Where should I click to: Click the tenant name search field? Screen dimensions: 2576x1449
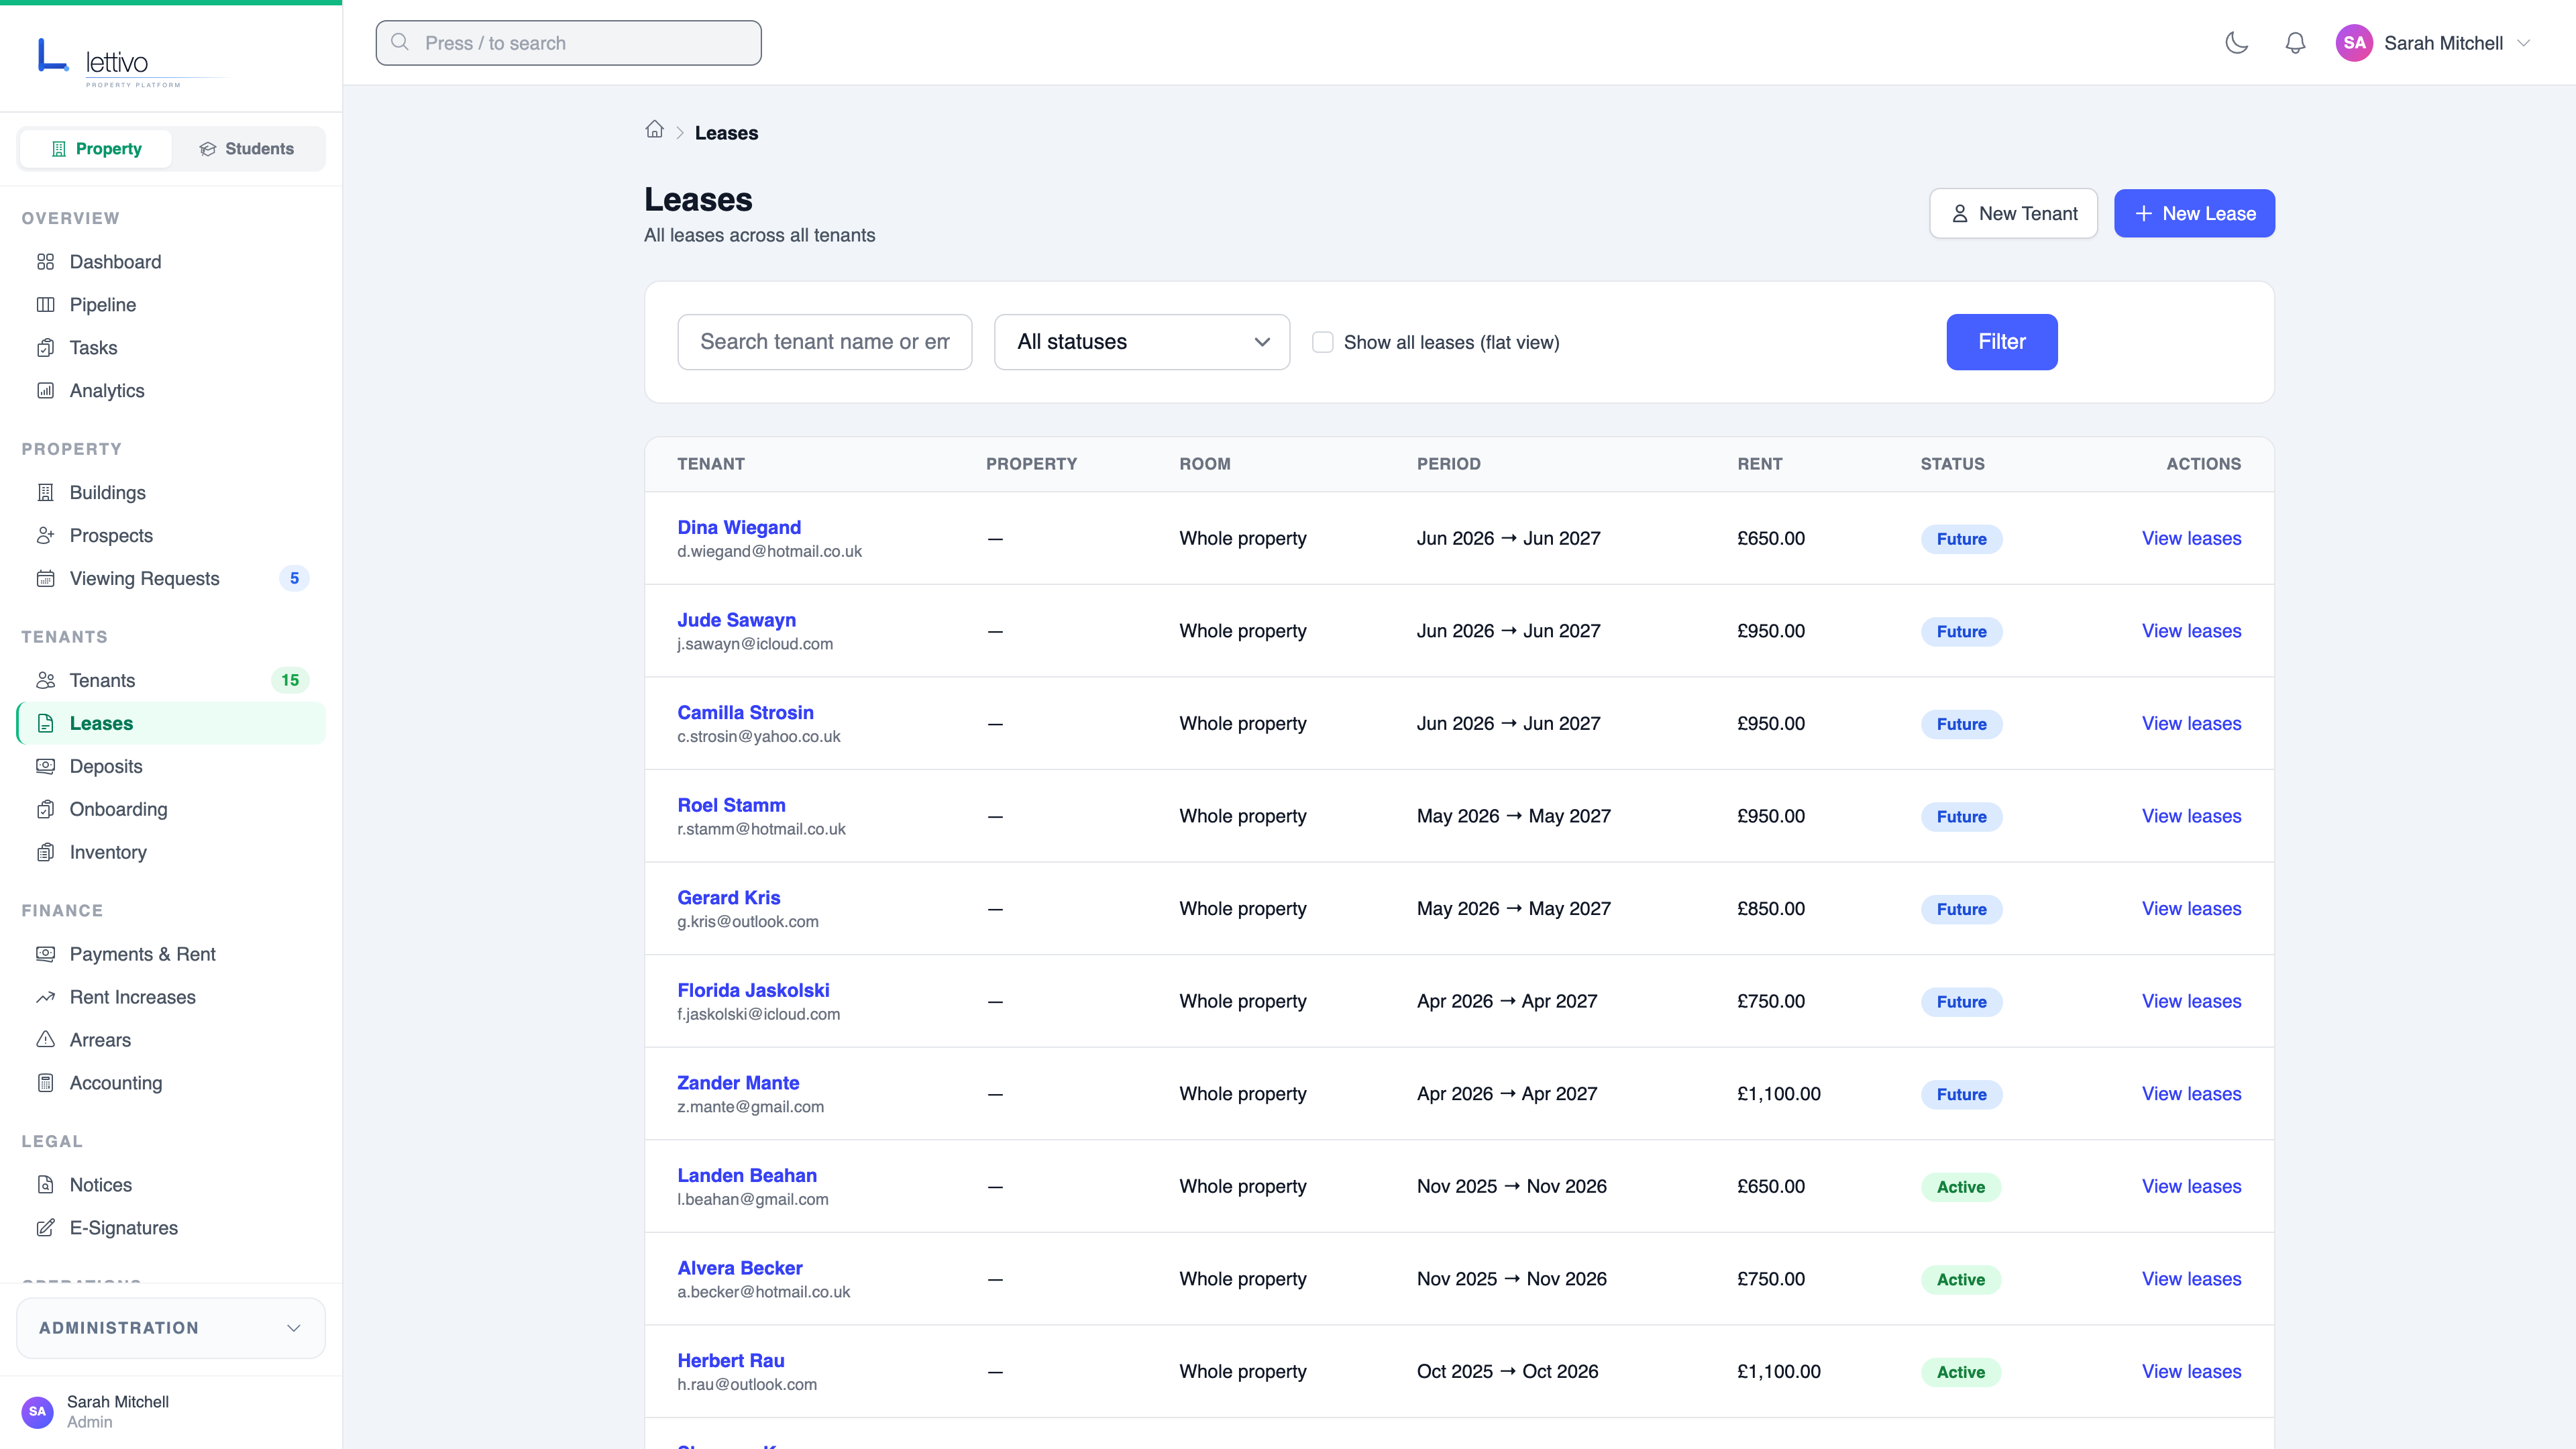tap(824, 341)
